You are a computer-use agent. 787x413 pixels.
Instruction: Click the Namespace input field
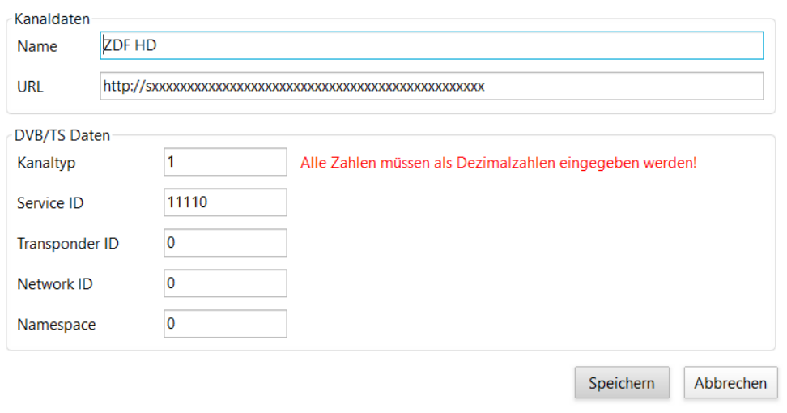coord(225,324)
